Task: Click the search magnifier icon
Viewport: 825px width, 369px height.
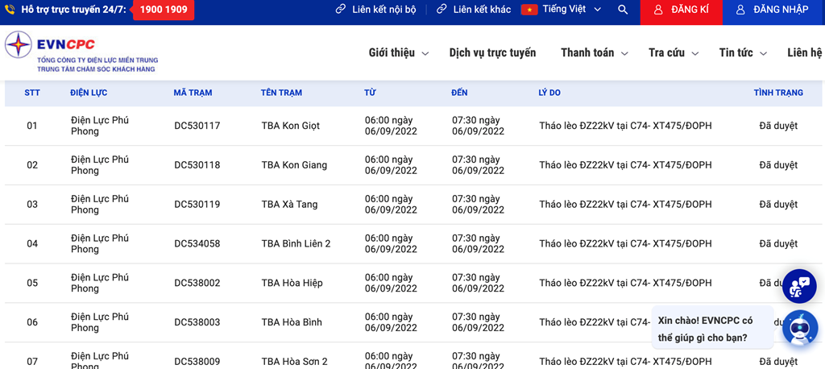Action: 623,10
